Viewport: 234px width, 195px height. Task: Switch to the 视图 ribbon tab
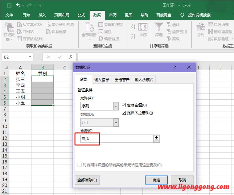pyautogui.click(x=128, y=15)
